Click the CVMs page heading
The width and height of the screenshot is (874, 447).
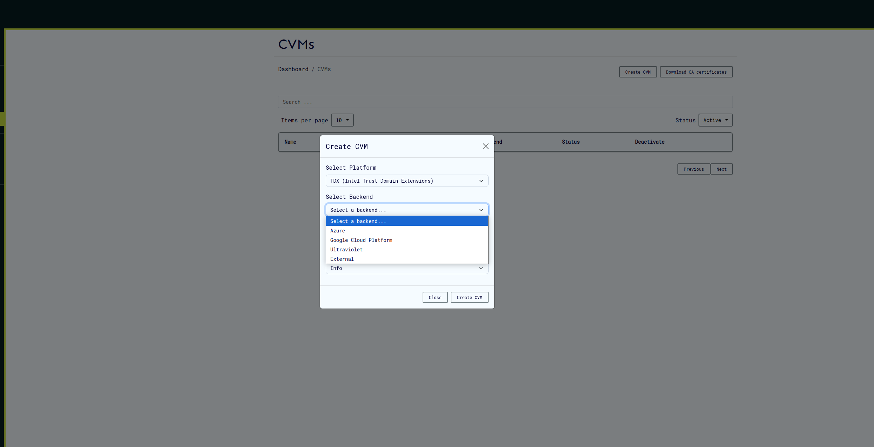pyautogui.click(x=296, y=44)
